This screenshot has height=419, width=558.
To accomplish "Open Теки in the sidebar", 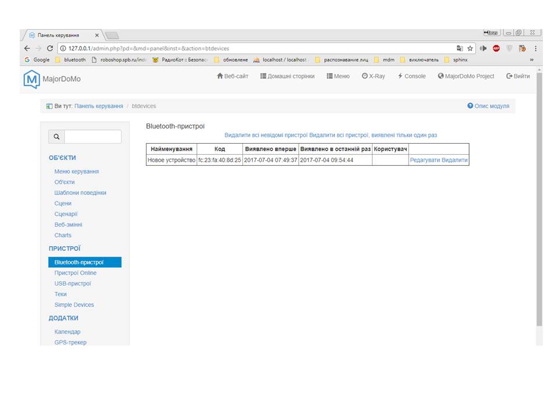I will [60, 294].
